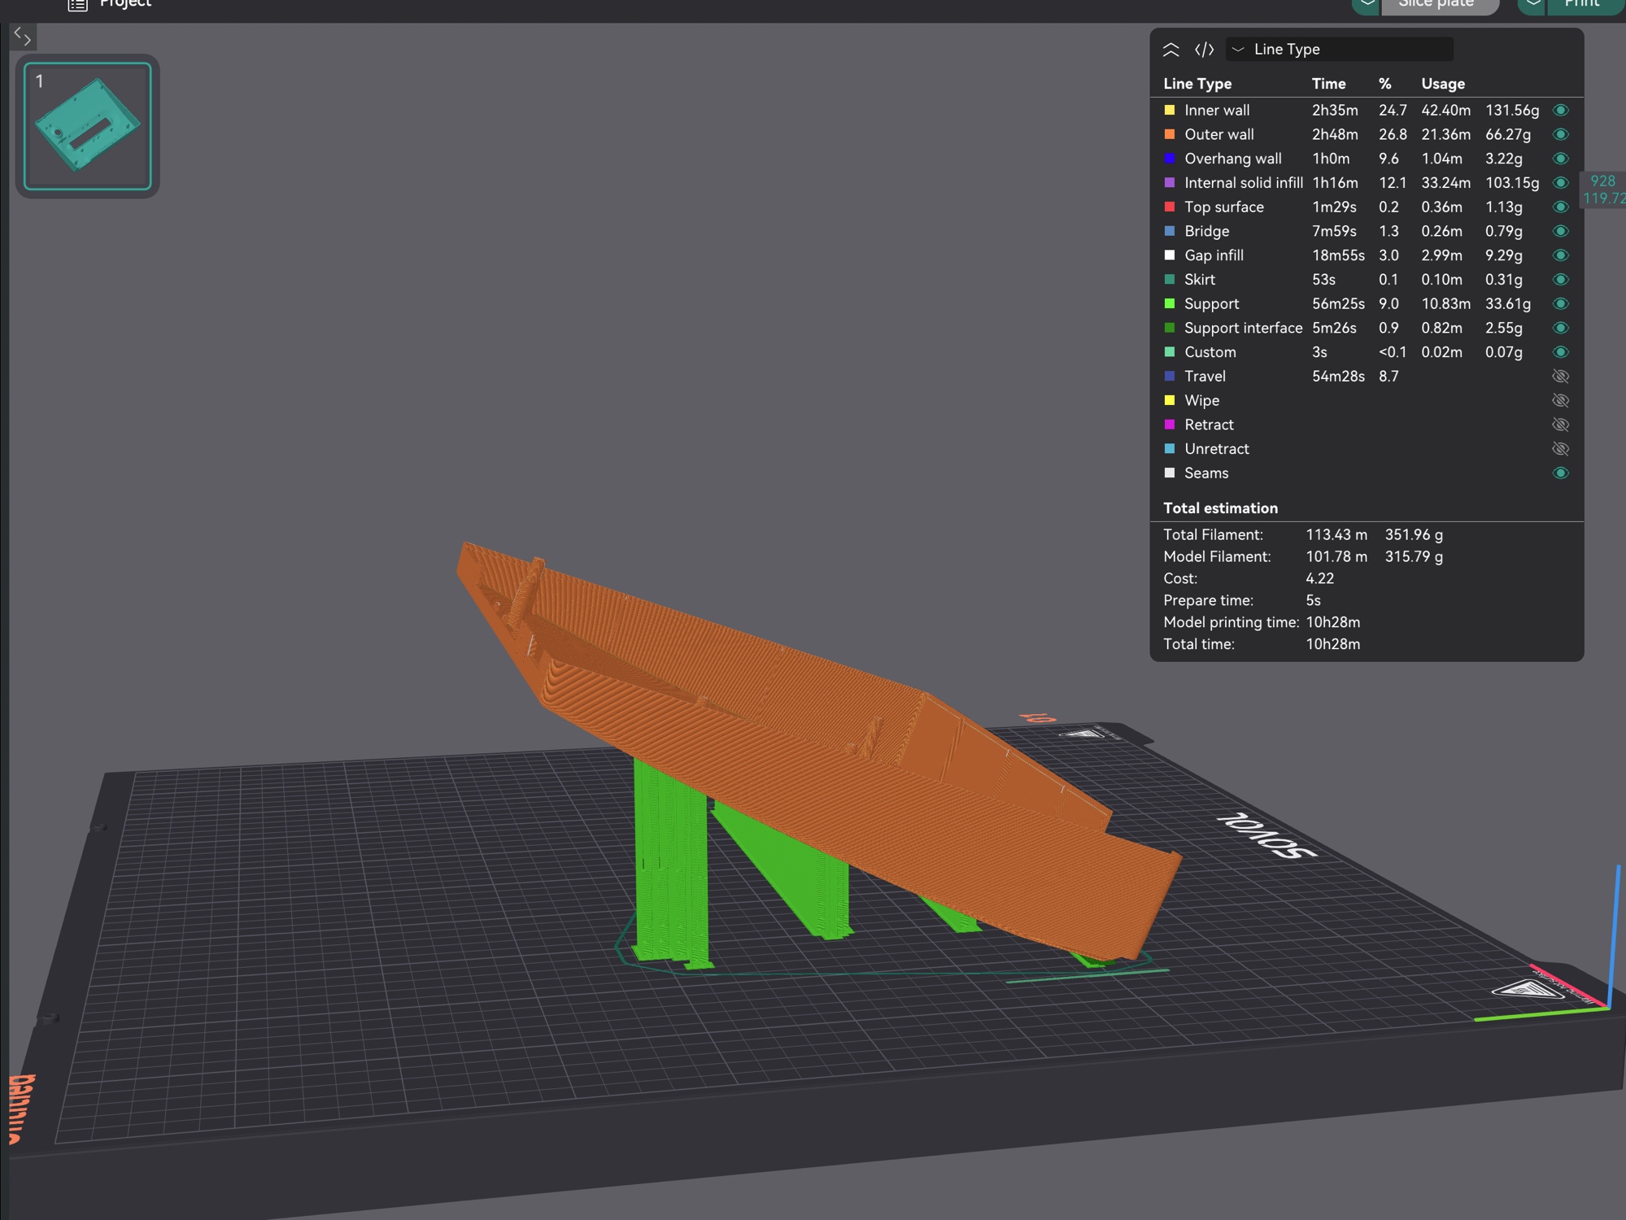Image resolution: width=1626 pixels, height=1220 pixels.
Task: Hide Support lines in preview
Action: (x=1560, y=303)
